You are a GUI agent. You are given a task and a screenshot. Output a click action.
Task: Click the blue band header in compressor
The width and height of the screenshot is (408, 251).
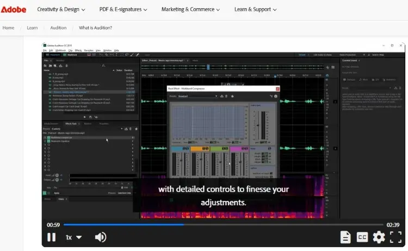click(x=180, y=149)
